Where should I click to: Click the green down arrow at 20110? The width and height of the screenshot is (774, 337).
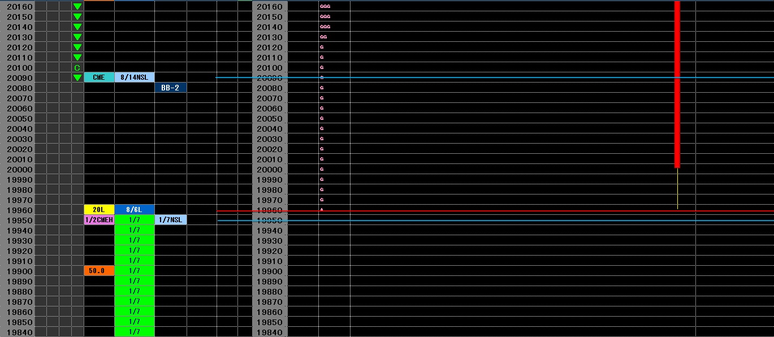click(77, 58)
